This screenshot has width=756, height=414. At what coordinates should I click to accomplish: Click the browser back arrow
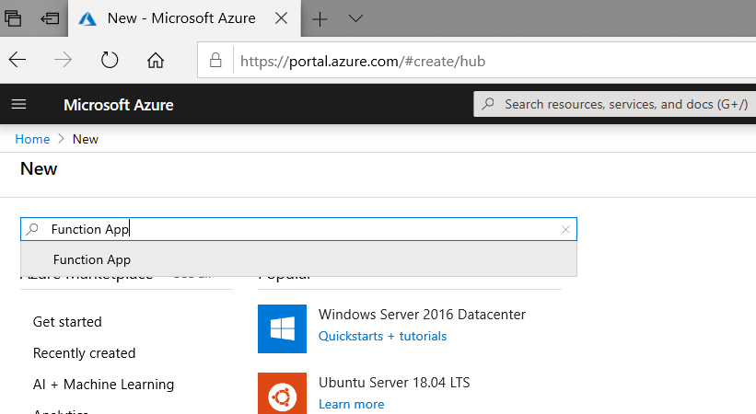tap(17, 60)
